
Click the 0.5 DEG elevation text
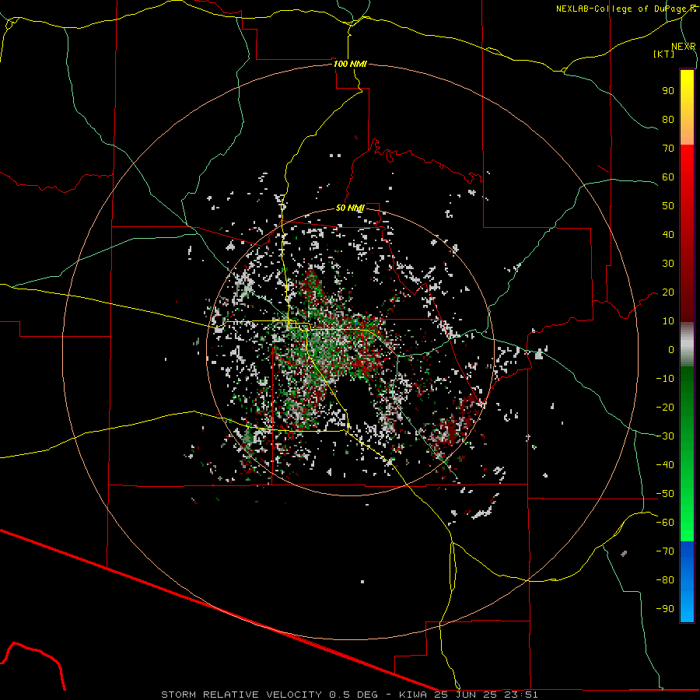pos(354,695)
